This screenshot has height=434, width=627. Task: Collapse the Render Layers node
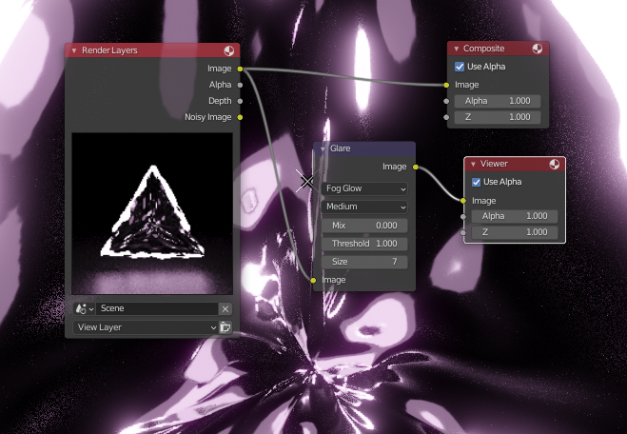74,50
